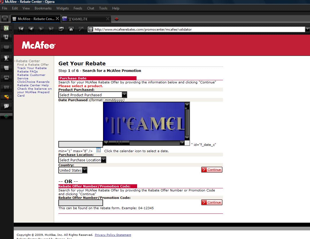The height and width of the screenshot is (239, 310).
Task: Open the Privacy Policy Statement link
Action: click(113, 235)
